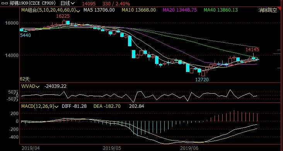Click the low marker 12720
Image resolution: width=283 pixels, height=151 pixels.
point(202,79)
